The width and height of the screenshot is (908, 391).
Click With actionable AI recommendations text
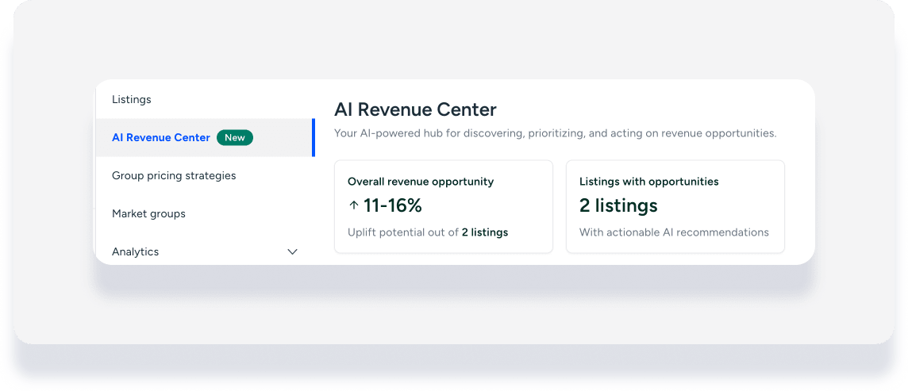pyautogui.click(x=674, y=232)
